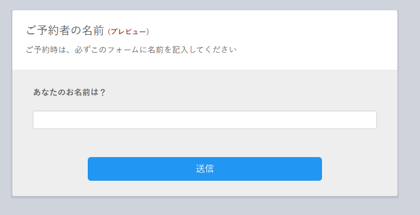This screenshot has width=420, height=215.
Task: Click the name input text field
Action: tap(204, 120)
